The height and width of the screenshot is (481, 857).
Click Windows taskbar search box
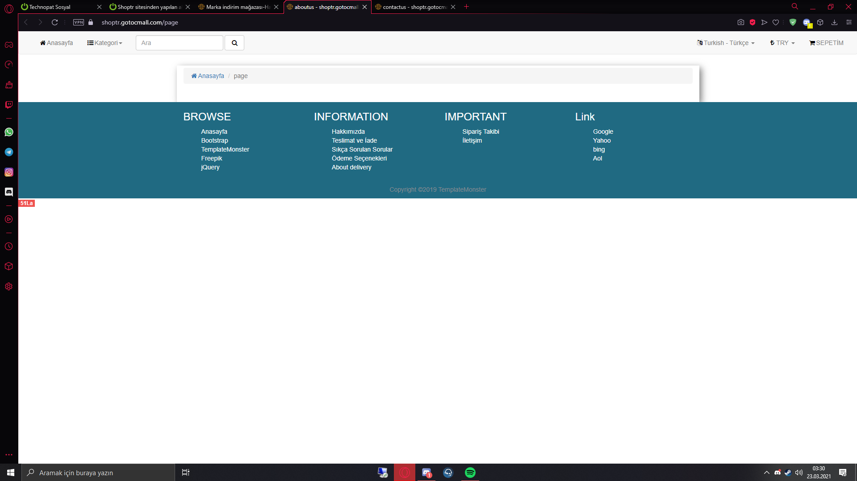(x=98, y=473)
